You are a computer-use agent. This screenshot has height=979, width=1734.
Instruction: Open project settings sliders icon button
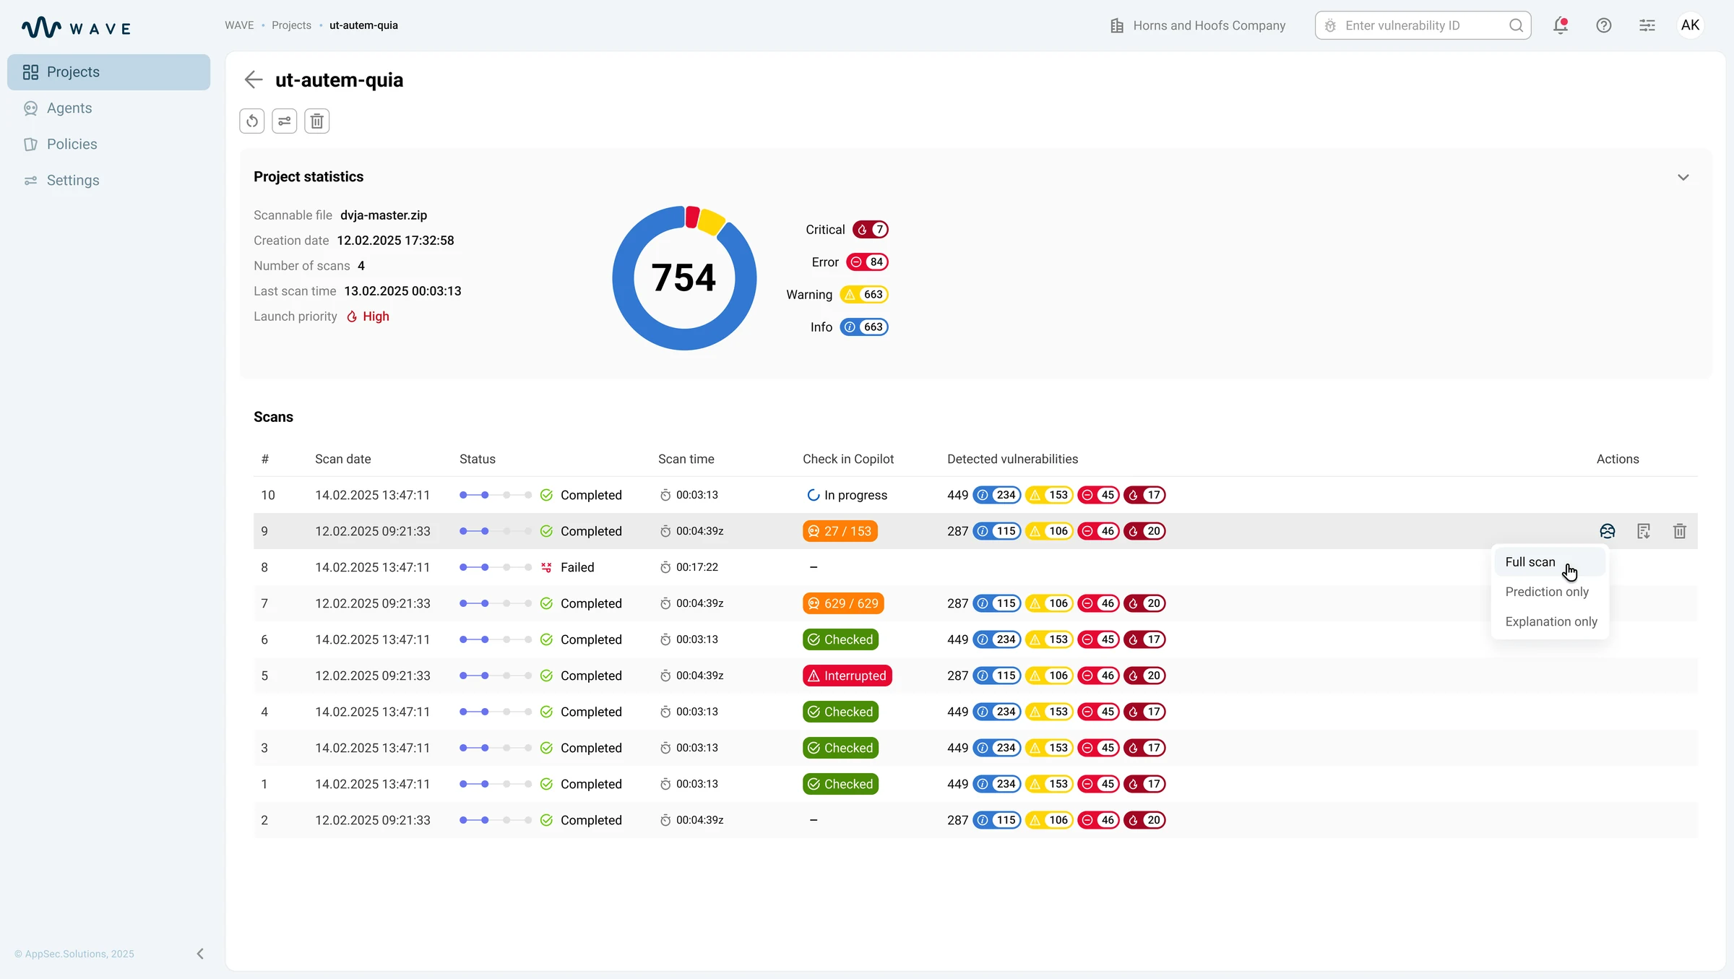click(285, 121)
